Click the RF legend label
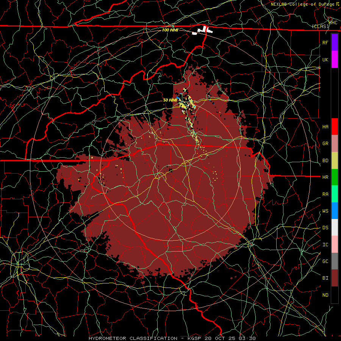Viewport: 341px width, 341px height. tap(325, 42)
